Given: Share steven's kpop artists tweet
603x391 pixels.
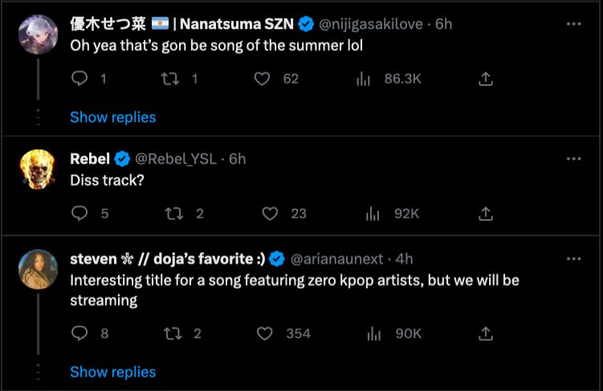Looking at the screenshot, I should [x=486, y=333].
